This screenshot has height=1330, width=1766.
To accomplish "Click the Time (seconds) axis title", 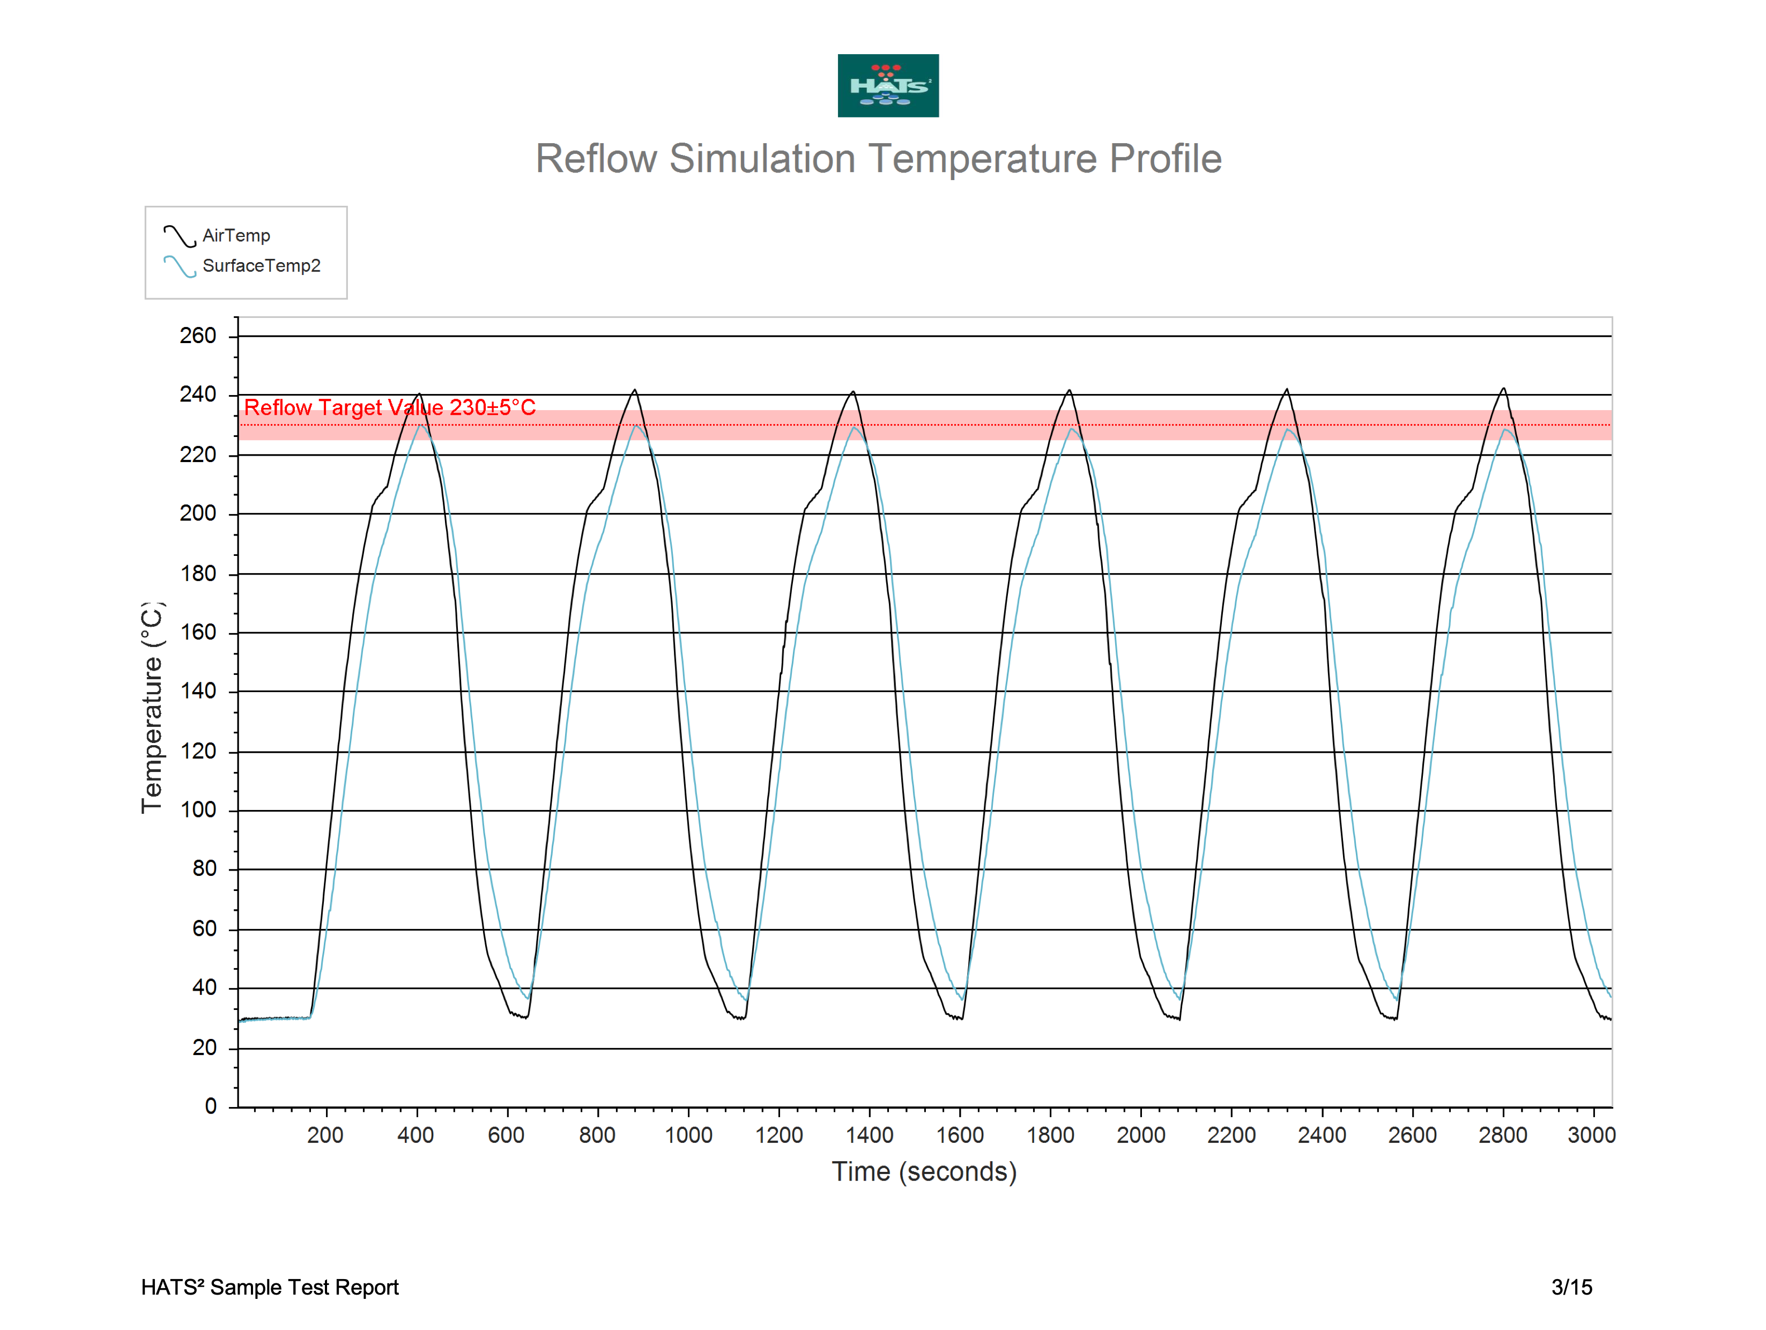I will pos(924,1172).
